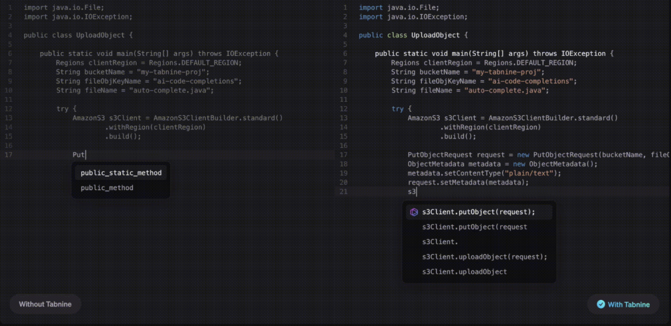Click request.setMetadata(metadata); line
671x326 pixels.
pyautogui.click(x=468, y=183)
